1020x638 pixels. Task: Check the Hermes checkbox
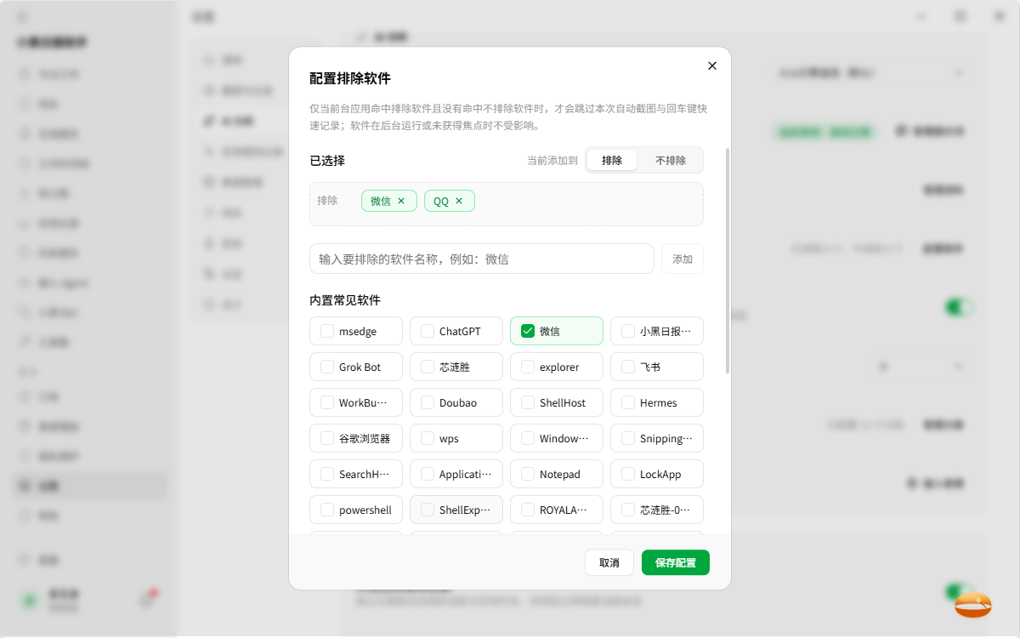[628, 402]
